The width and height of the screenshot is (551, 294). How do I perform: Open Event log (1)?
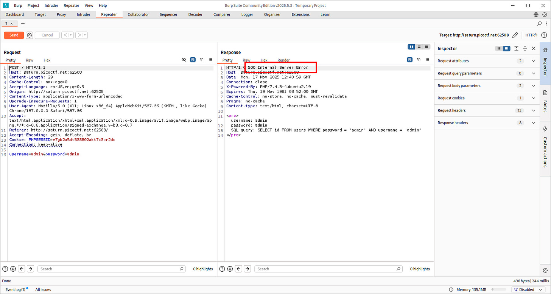(15, 289)
